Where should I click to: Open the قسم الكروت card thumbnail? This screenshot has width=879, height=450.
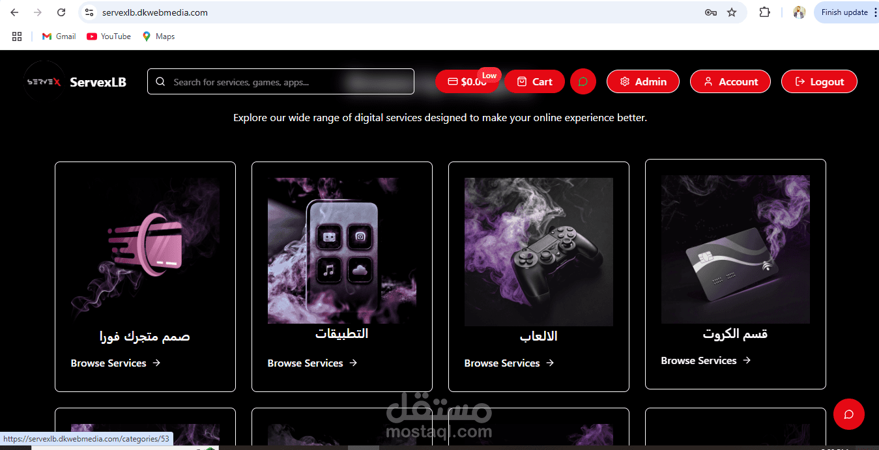(736, 249)
